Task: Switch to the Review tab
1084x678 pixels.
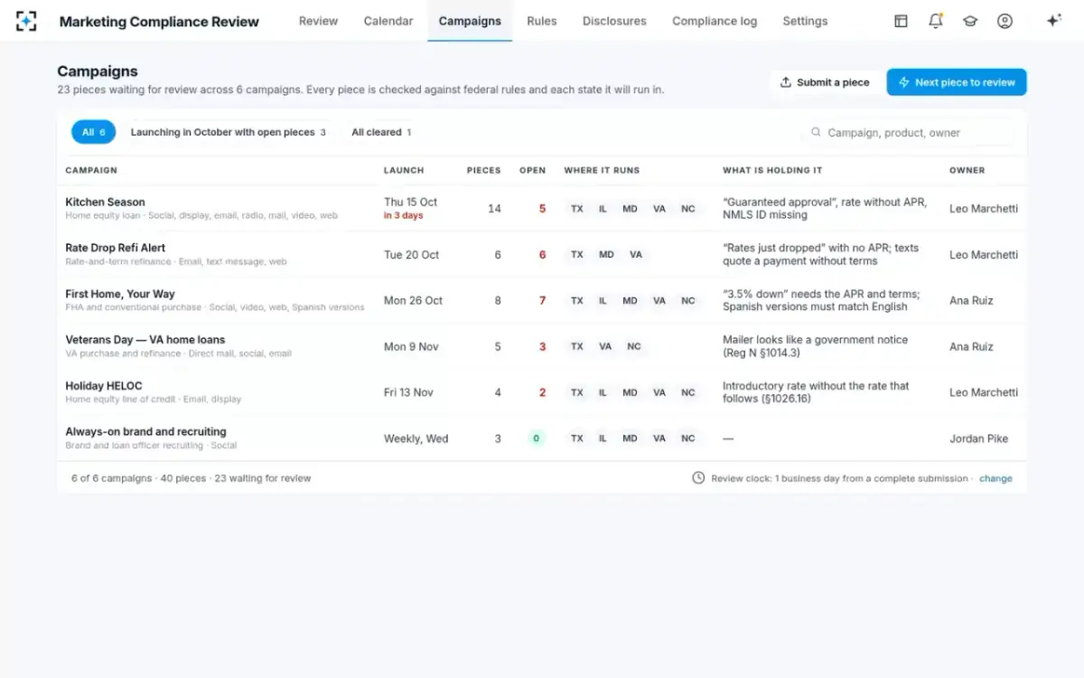Action: click(x=318, y=21)
